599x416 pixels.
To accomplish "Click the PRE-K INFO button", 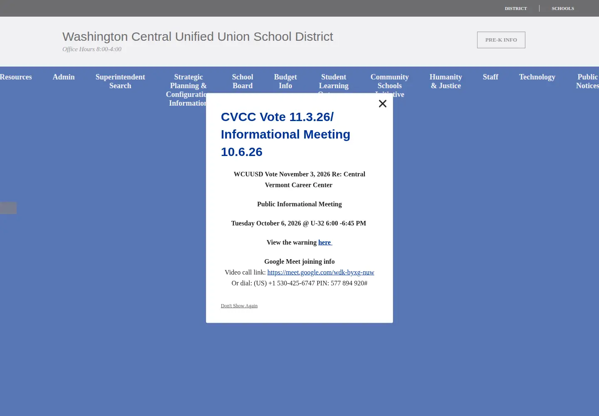I will [501, 40].
